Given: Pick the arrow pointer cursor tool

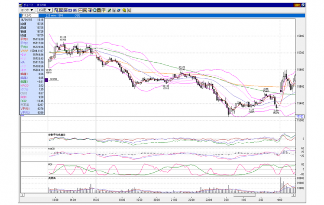Looking at the screenshot, I should (x=114, y=10).
